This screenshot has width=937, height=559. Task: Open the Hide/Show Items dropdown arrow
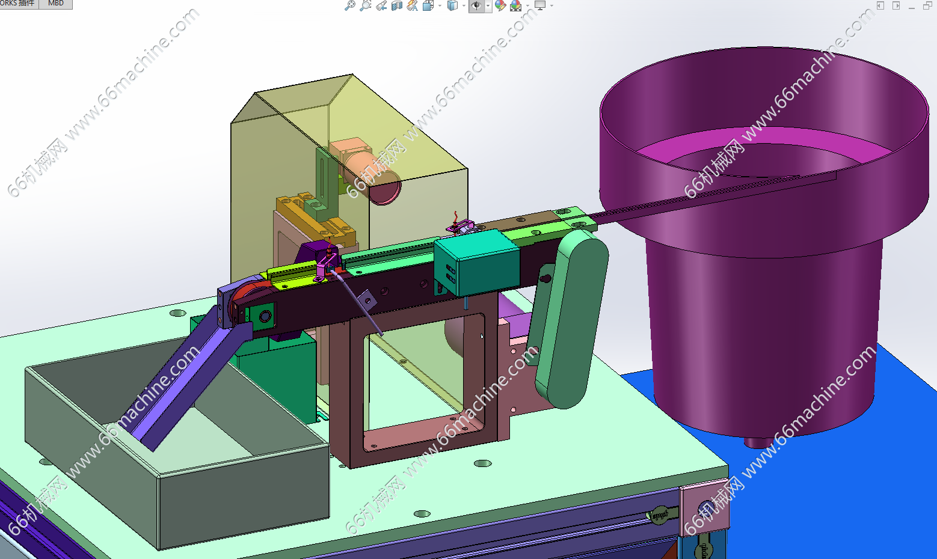pyautogui.click(x=488, y=6)
